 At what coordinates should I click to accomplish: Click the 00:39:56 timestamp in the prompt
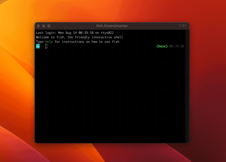(x=177, y=46)
